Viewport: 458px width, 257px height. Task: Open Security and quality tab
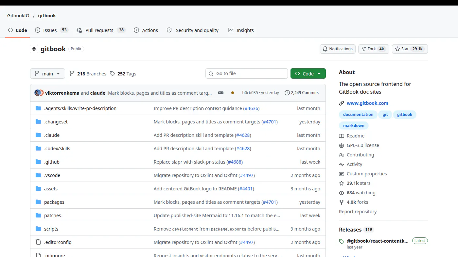point(192,30)
